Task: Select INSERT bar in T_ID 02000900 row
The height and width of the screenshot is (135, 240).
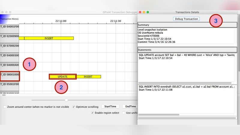Action: tap(49, 38)
